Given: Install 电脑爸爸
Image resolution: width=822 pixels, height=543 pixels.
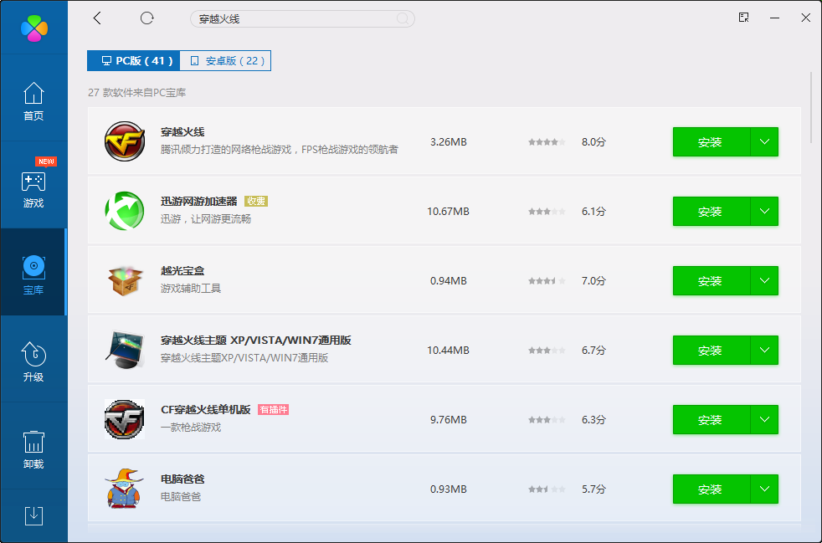Looking at the screenshot, I should pos(712,489).
